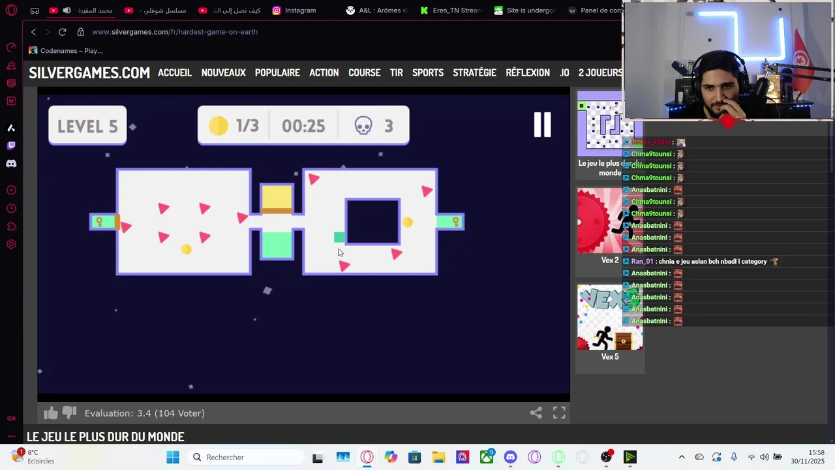
Task: Click the yellow coin in the right room
Action: point(408,223)
